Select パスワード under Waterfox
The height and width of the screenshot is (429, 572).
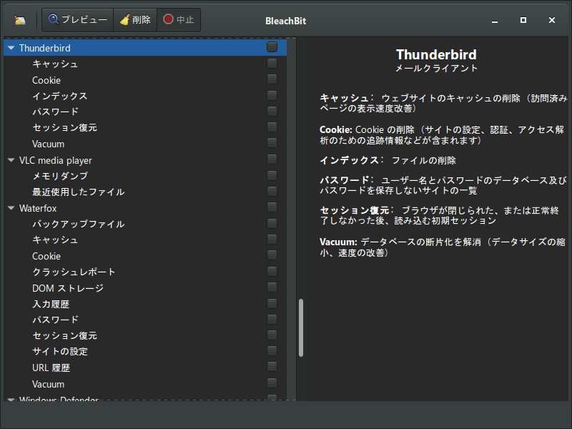point(145,320)
